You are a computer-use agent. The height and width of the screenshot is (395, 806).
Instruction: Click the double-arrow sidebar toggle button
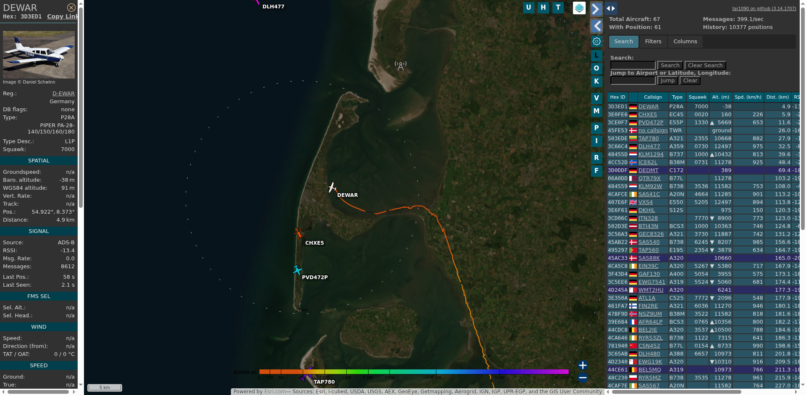611,8
